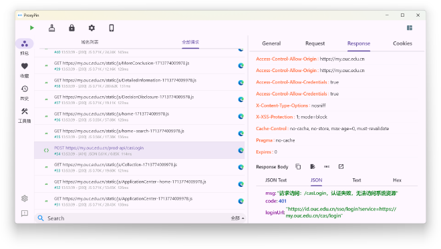Switch to all requests tab

190,42
